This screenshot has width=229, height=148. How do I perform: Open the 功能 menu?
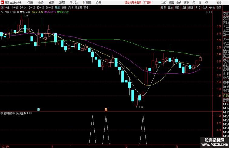point(164,2)
